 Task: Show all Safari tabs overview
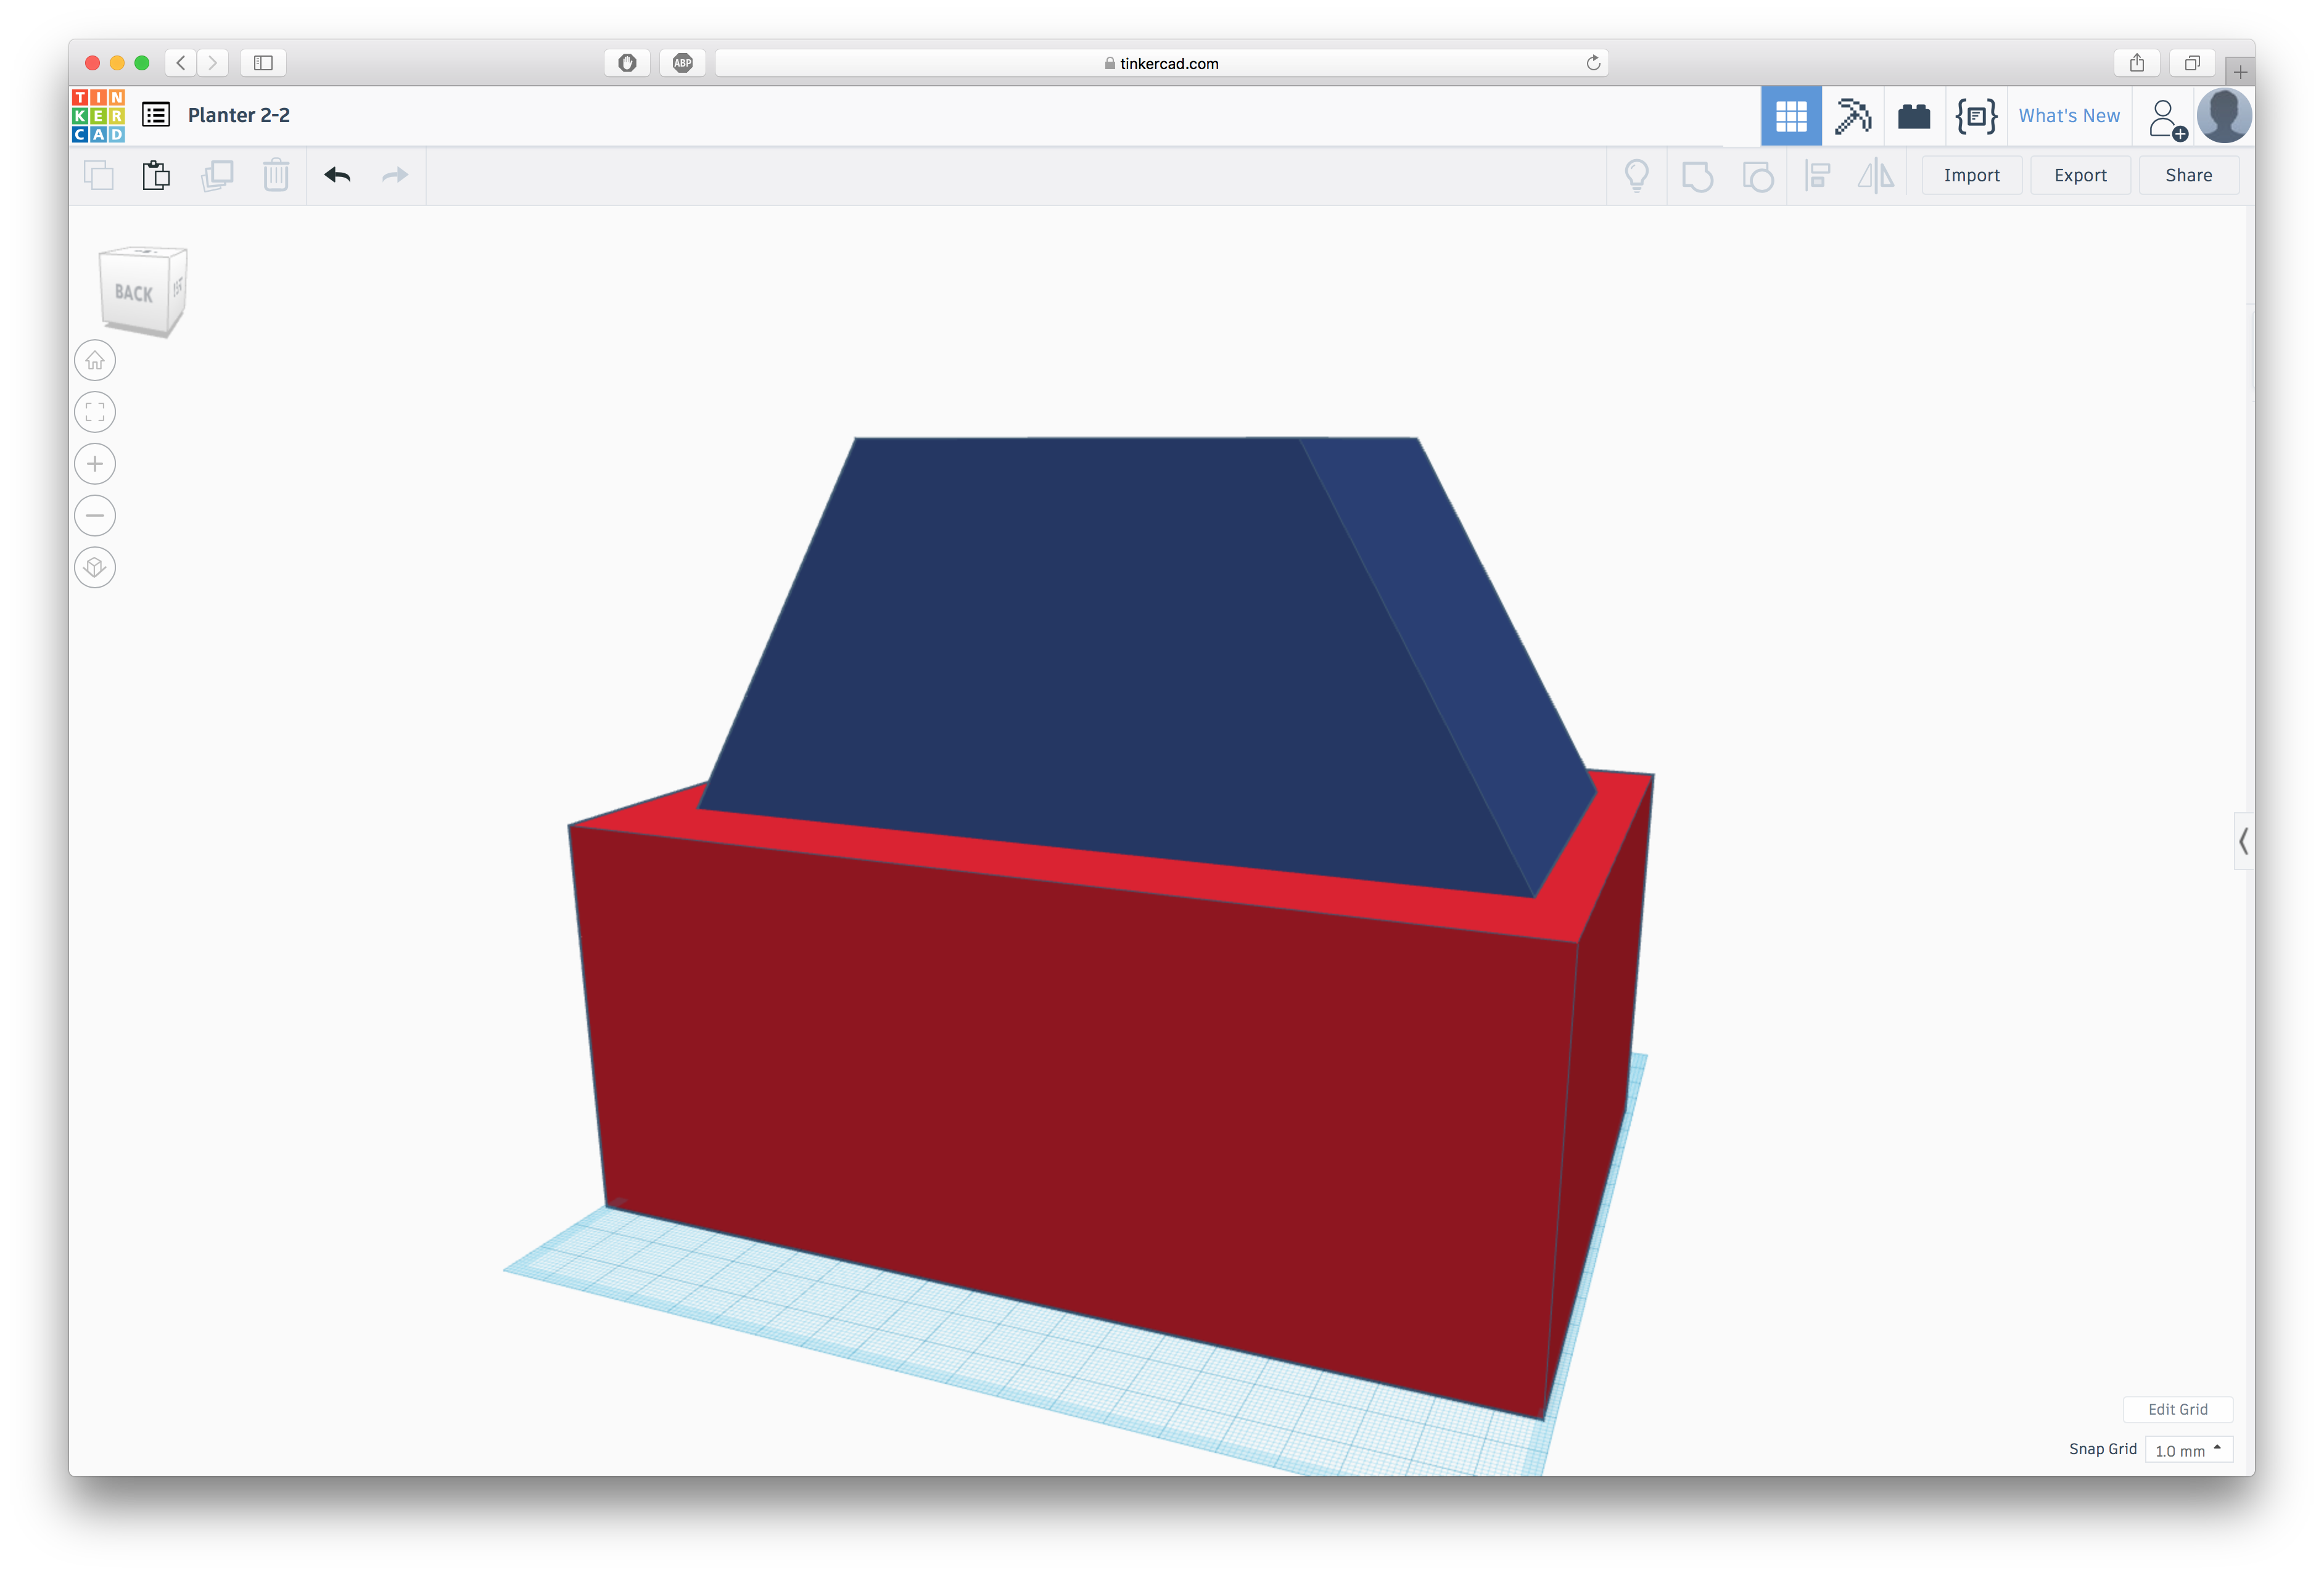click(2191, 63)
